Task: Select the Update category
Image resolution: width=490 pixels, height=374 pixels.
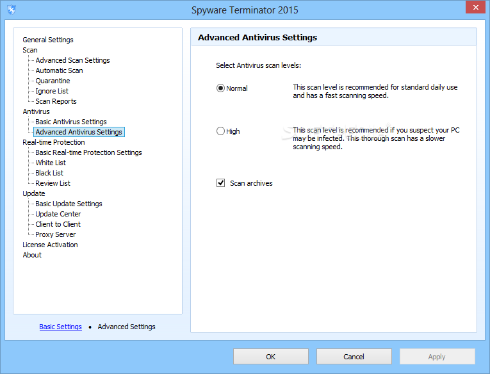Action: (34, 193)
